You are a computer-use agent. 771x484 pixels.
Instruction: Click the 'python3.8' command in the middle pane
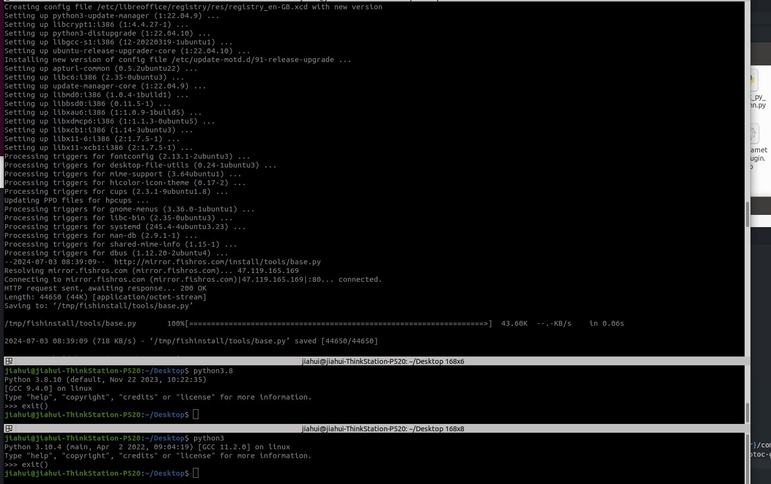pos(213,371)
